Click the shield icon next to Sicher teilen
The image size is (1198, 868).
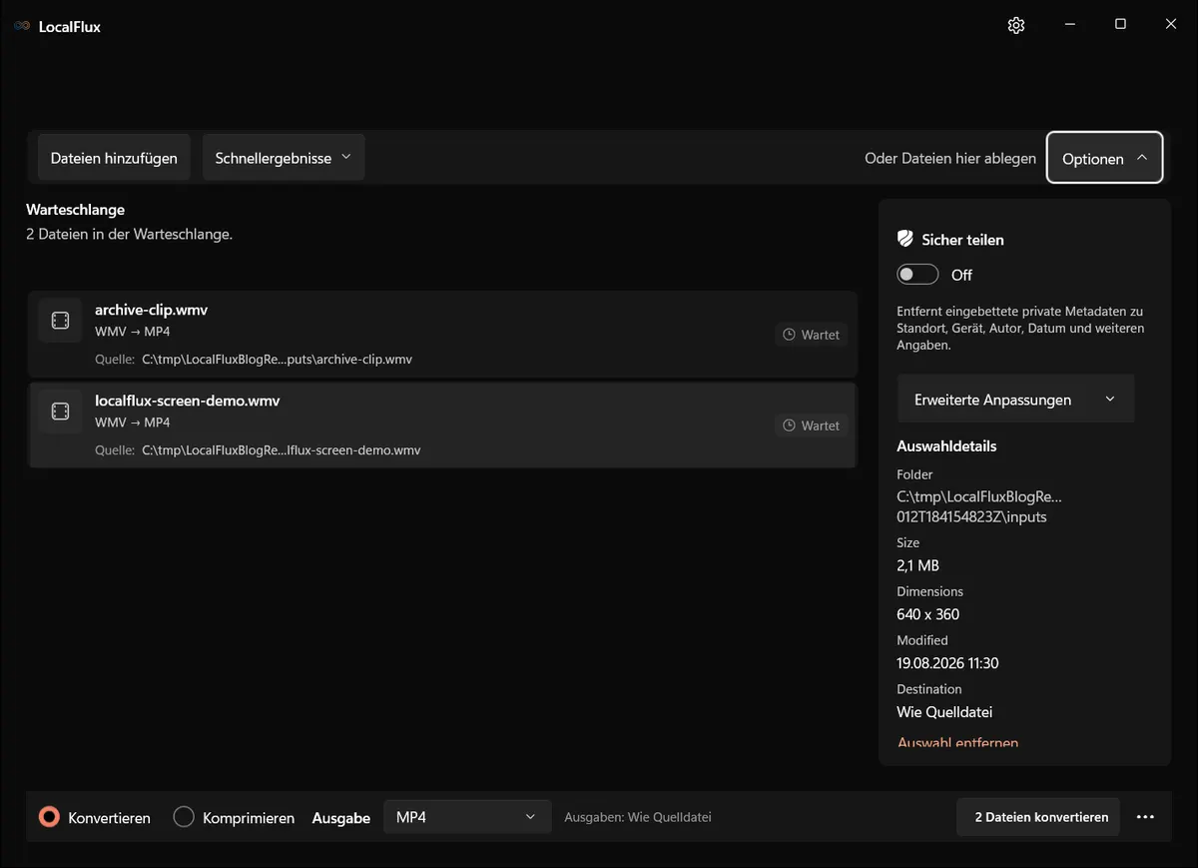coord(905,239)
